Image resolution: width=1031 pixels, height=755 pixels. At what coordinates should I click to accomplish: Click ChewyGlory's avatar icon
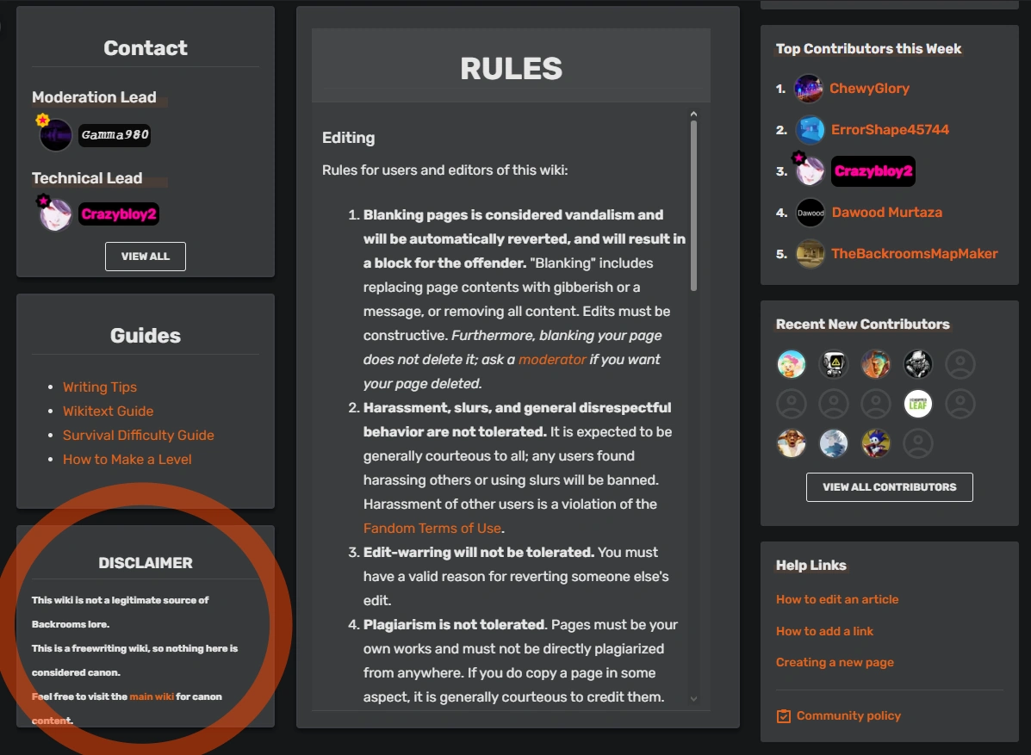coord(808,88)
